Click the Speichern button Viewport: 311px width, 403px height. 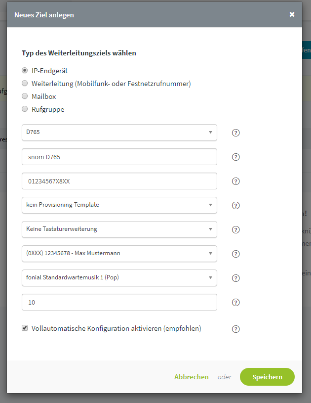[x=267, y=377]
